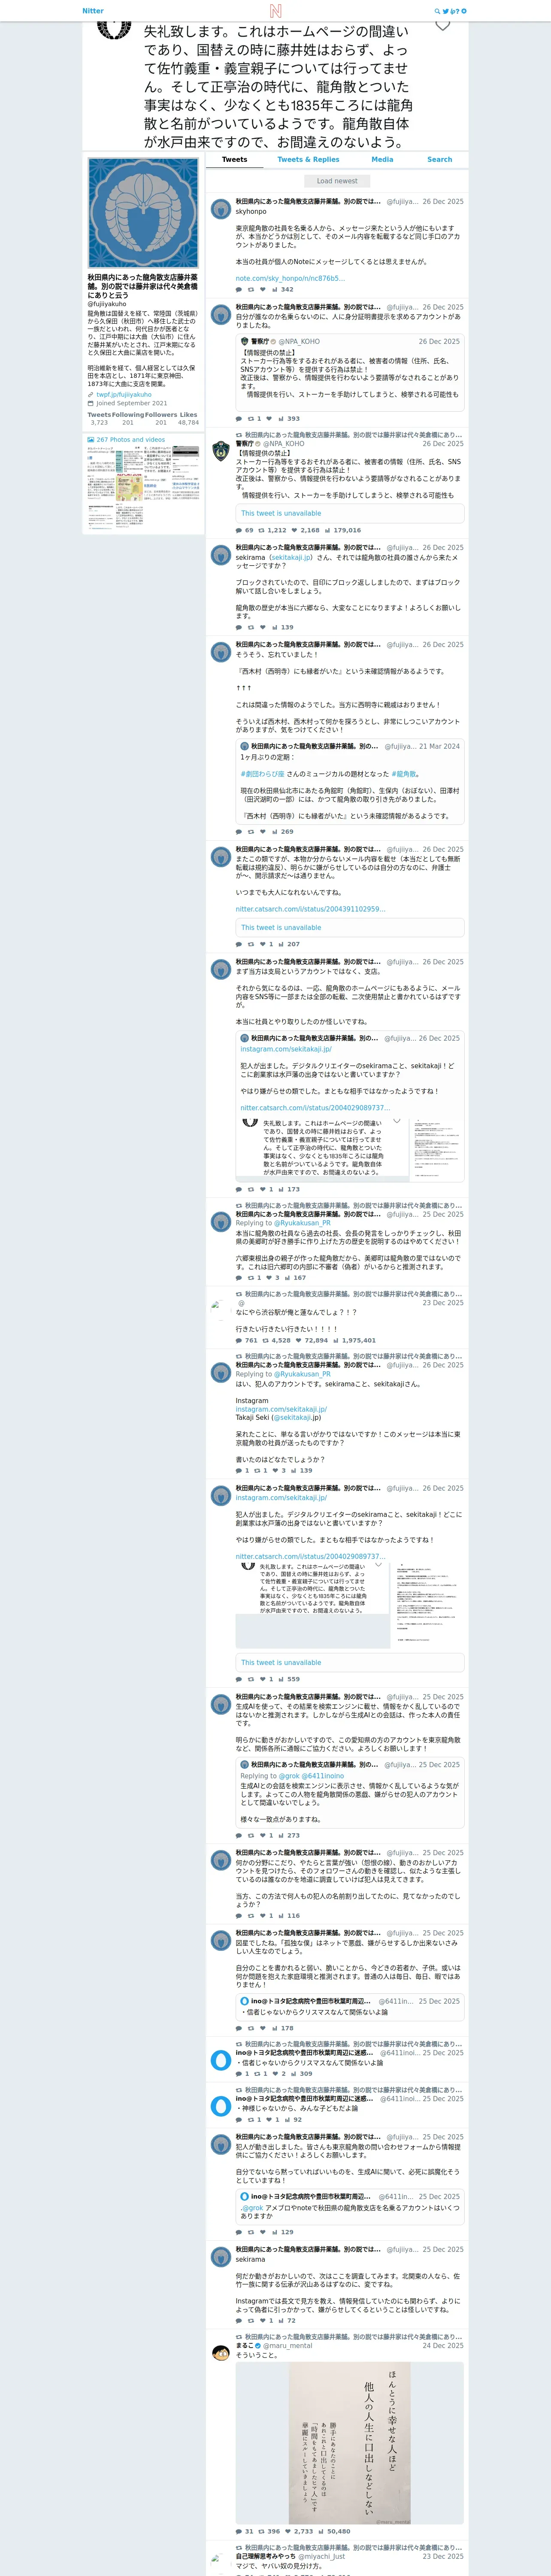Open the note.com/sky_honpo link
The width and height of the screenshot is (551, 2576).
pos(290,279)
